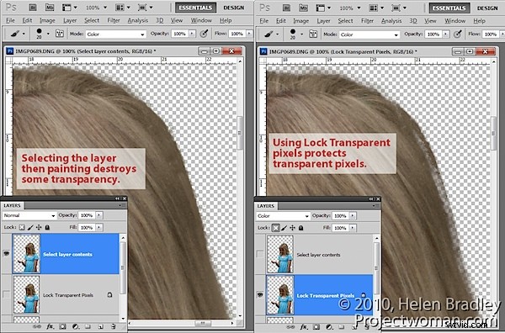Create a new layer in the left Layers panel
Viewport: 505px width, 333px height.
click(x=100, y=326)
